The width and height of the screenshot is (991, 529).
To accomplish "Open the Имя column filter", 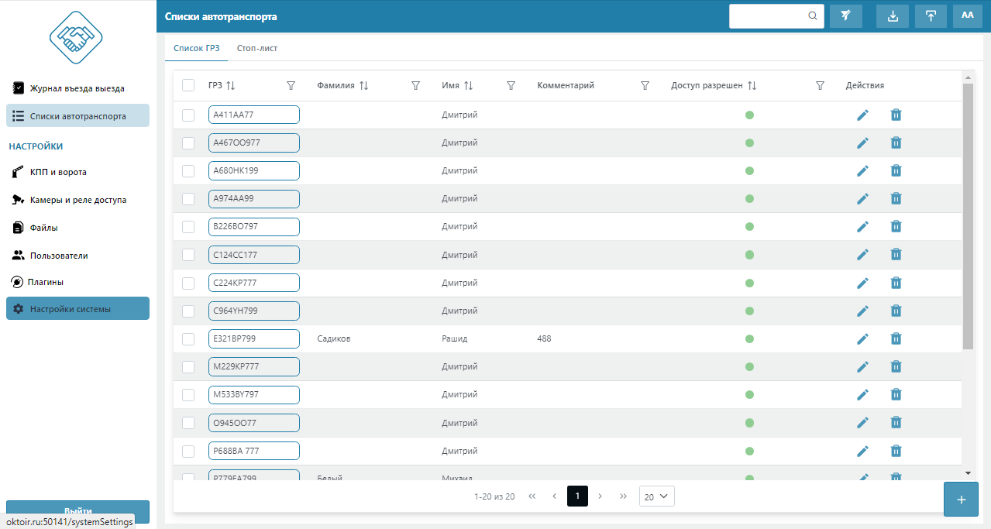I will [511, 85].
